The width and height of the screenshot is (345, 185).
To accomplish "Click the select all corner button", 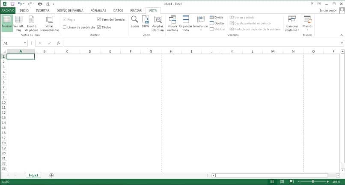I will (4, 51).
